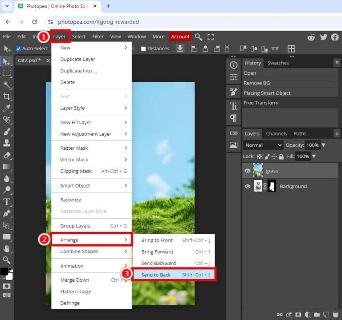Screen dimensions: 342x320
Task: Switch to the Swatches tab
Action: (x=278, y=63)
